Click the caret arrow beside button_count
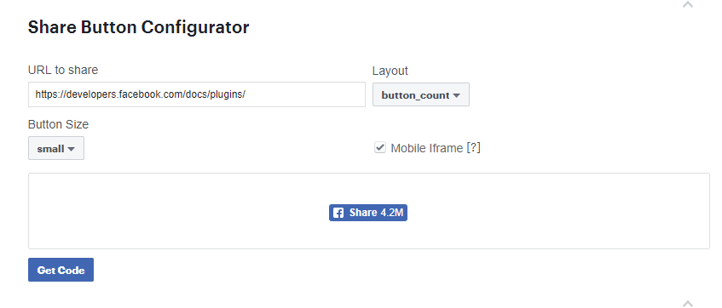 [456, 95]
